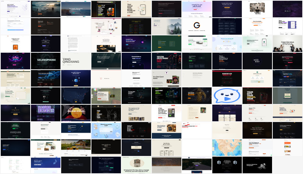Open the pink-lavender gradient hero thumbnail
Screen dimensions: 303x174
tap(197, 9)
